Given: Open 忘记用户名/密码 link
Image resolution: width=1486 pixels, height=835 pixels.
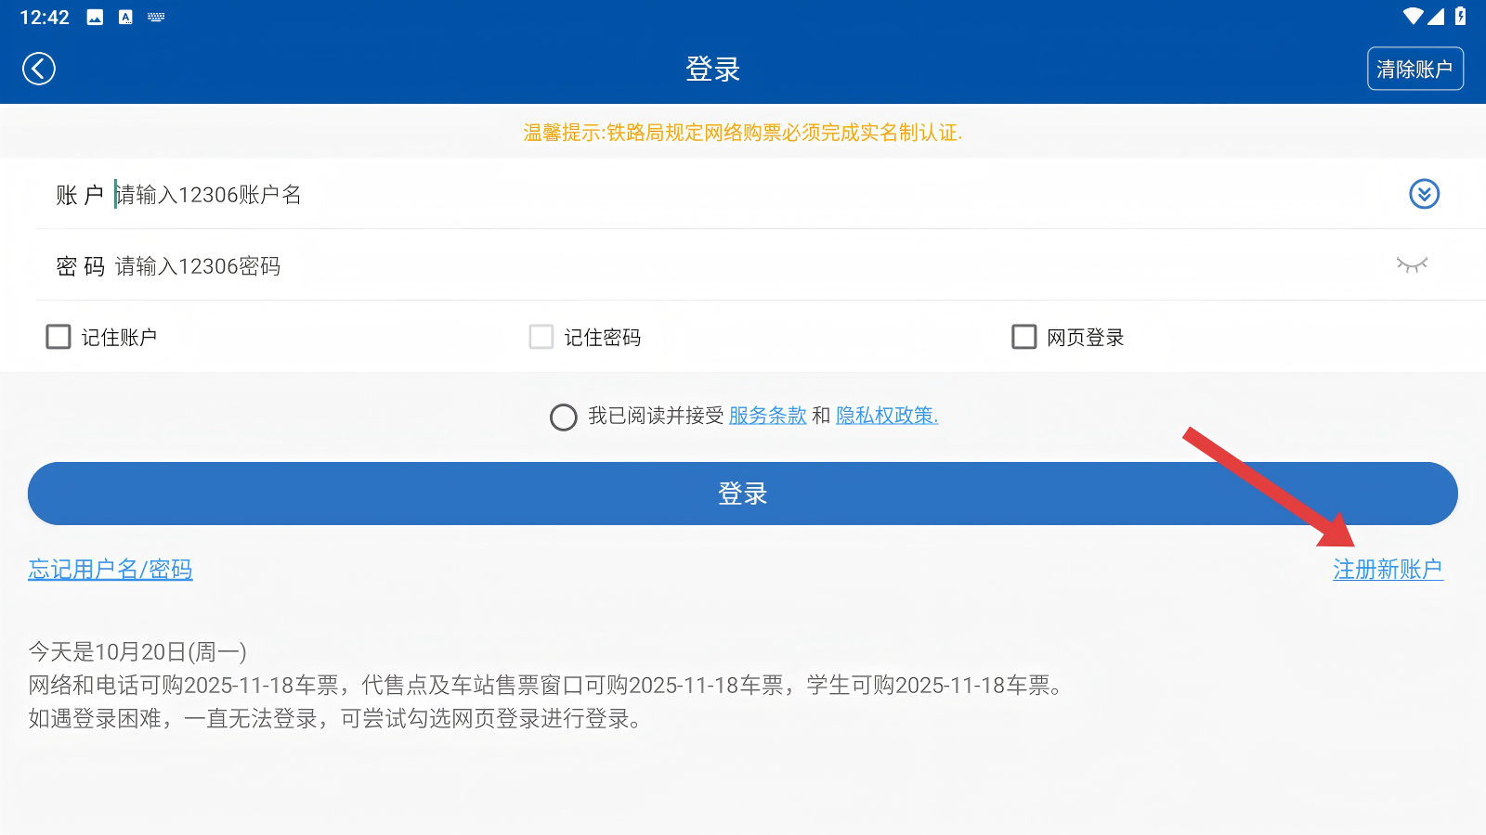Looking at the screenshot, I should [111, 569].
